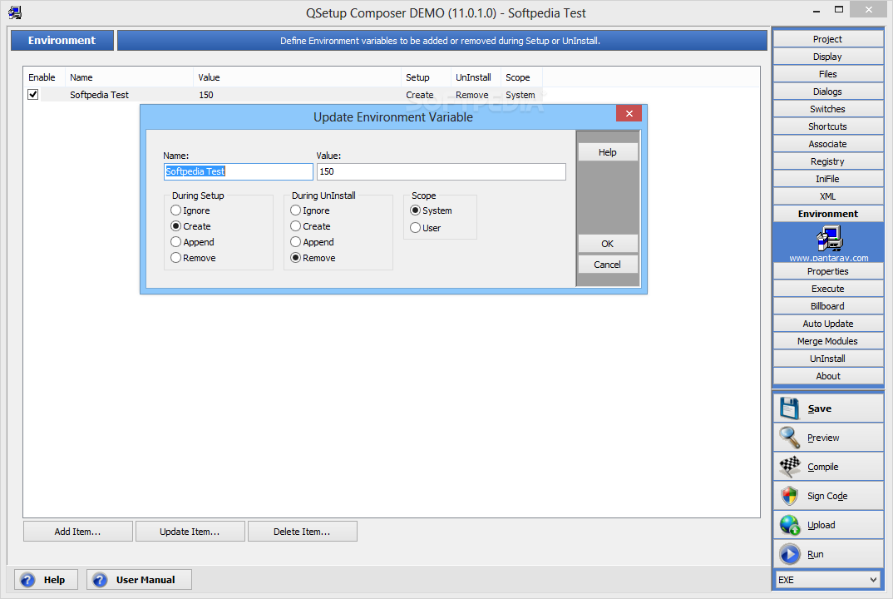Click the Name input field
The image size is (893, 599).
pos(238,171)
